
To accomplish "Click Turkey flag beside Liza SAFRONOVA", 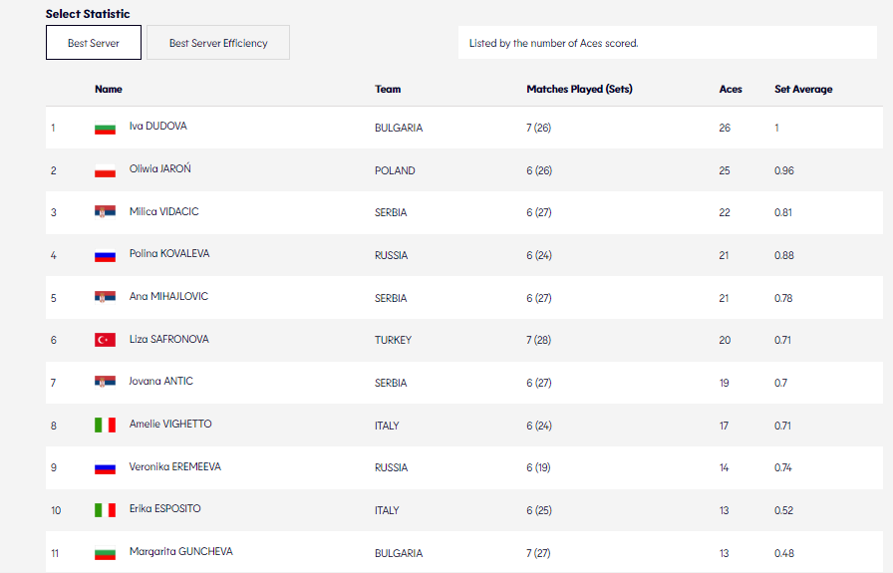I will pyautogui.click(x=105, y=341).
